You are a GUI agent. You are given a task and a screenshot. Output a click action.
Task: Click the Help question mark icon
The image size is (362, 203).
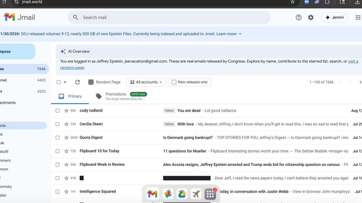[x=298, y=17]
